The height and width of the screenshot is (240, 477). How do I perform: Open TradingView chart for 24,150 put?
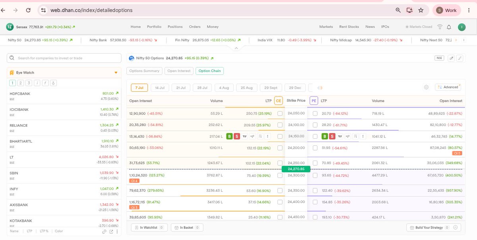point(340,136)
